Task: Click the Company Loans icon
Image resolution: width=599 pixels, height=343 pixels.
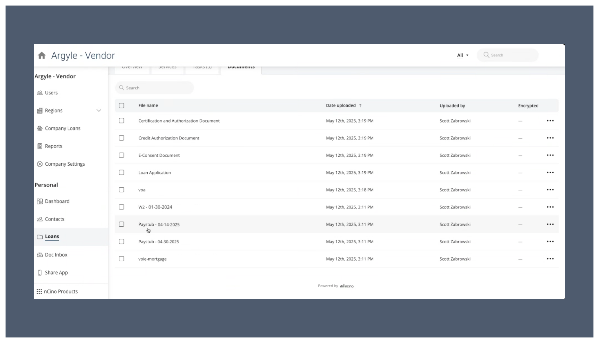Action: pos(40,128)
